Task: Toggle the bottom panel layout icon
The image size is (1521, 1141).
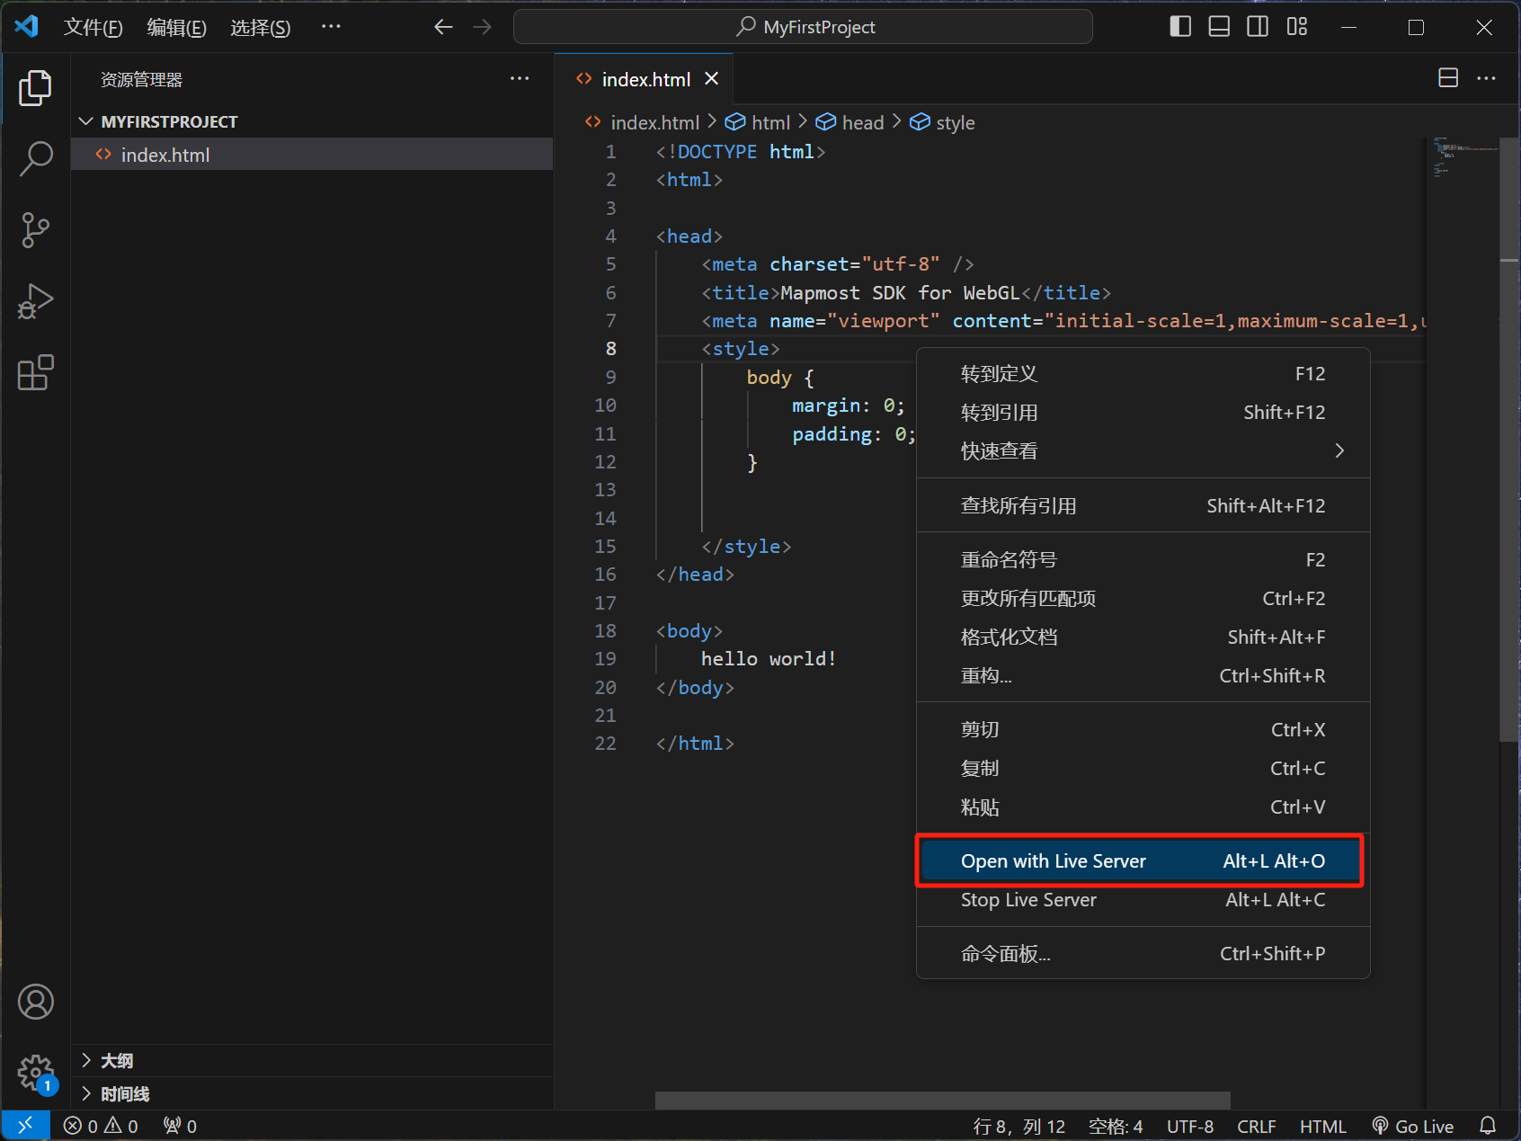Action: click(x=1219, y=27)
